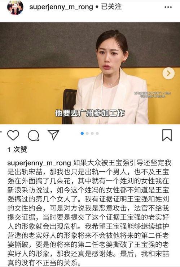
Task: Open superjenny_m_rong username in the header
Action: point(61,7)
